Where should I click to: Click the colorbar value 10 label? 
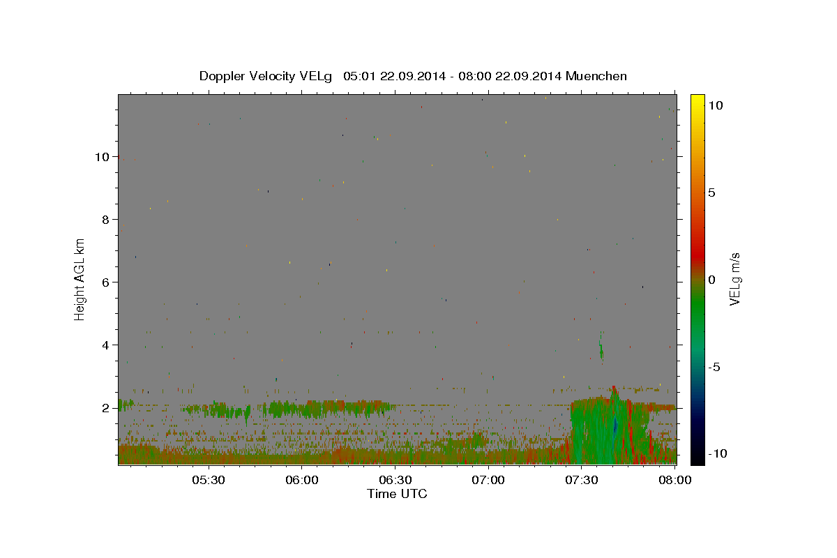tap(716, 105)
